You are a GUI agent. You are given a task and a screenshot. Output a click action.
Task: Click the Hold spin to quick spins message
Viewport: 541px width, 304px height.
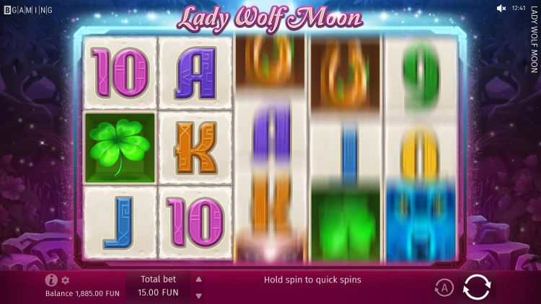[312, 280]
